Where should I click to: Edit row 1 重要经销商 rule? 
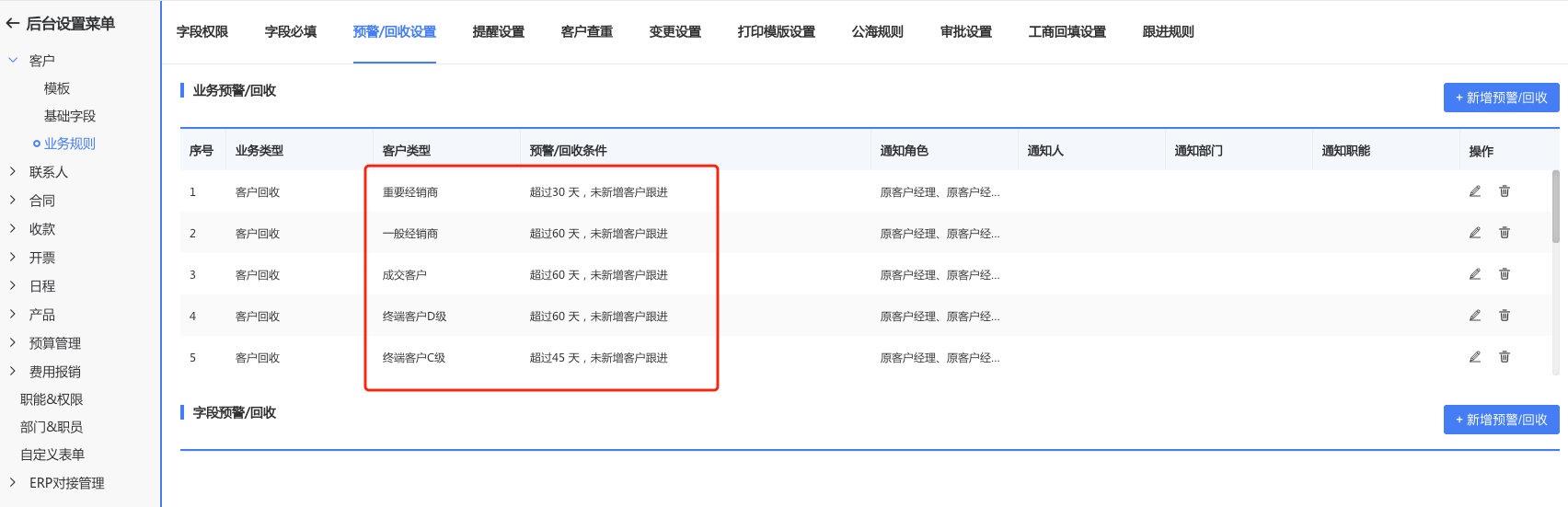[x=1475, y=191]
